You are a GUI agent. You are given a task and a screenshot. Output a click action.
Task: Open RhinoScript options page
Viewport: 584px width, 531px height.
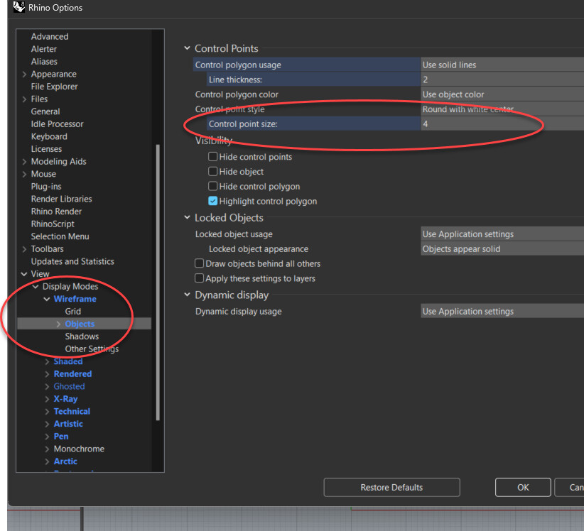coord(53,224)
